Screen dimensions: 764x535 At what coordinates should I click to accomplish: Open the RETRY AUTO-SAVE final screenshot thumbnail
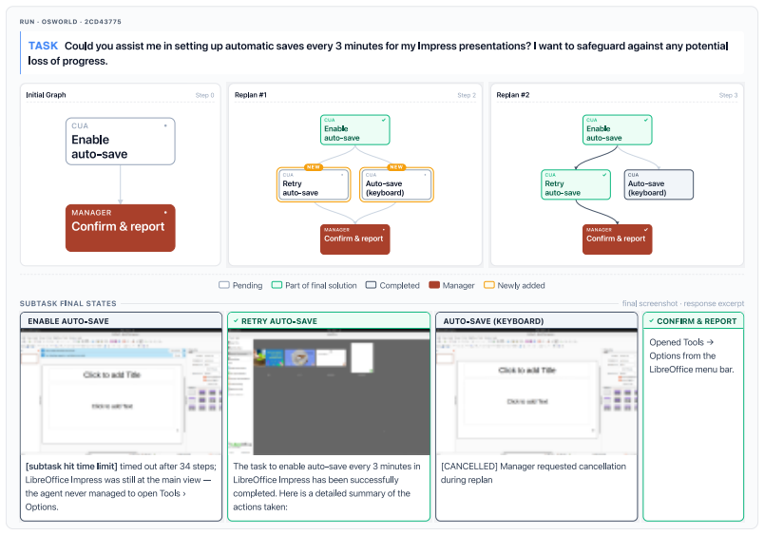(x=329, y=392)
